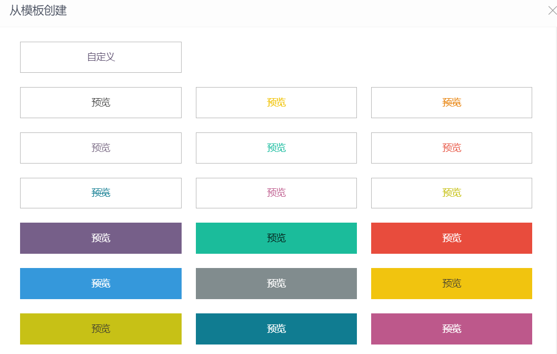Choose white template with olive 预览 text

pyautogui.click(x=451, y=193)
